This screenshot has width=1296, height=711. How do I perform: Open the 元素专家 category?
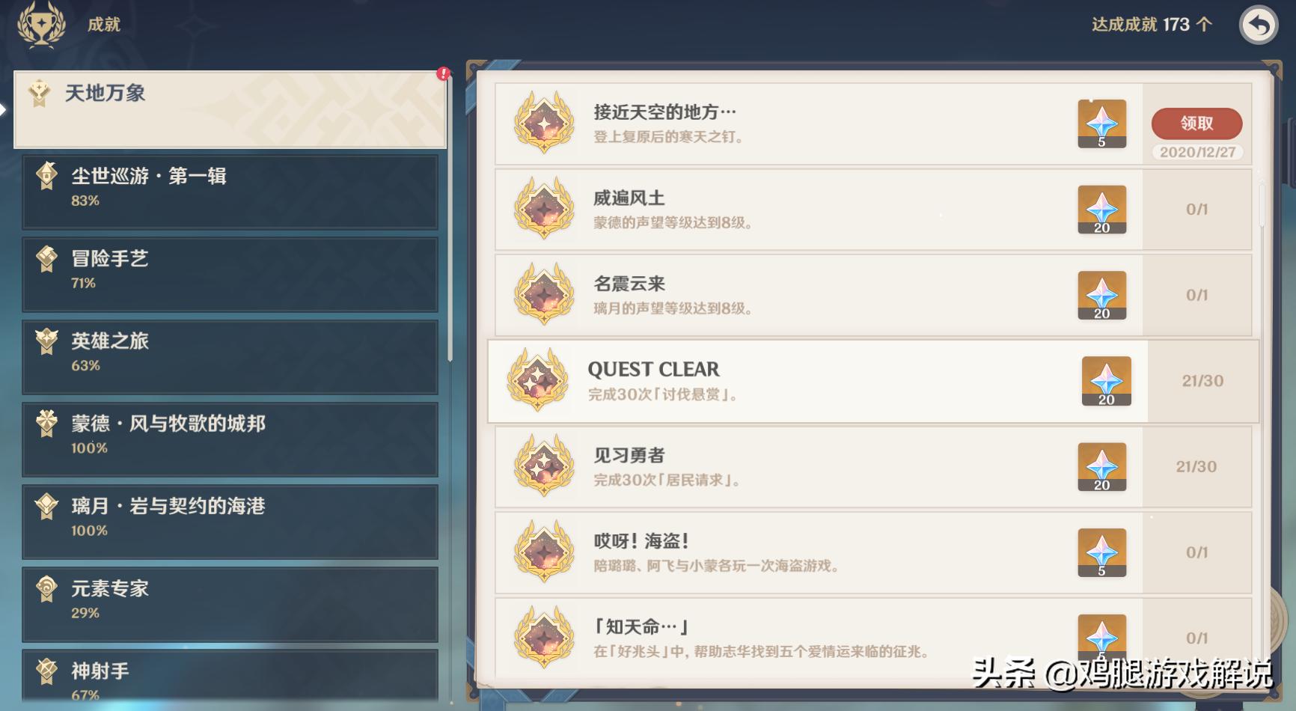(230, 604)
